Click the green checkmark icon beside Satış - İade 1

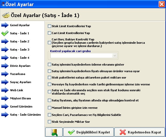pos(5,33)
